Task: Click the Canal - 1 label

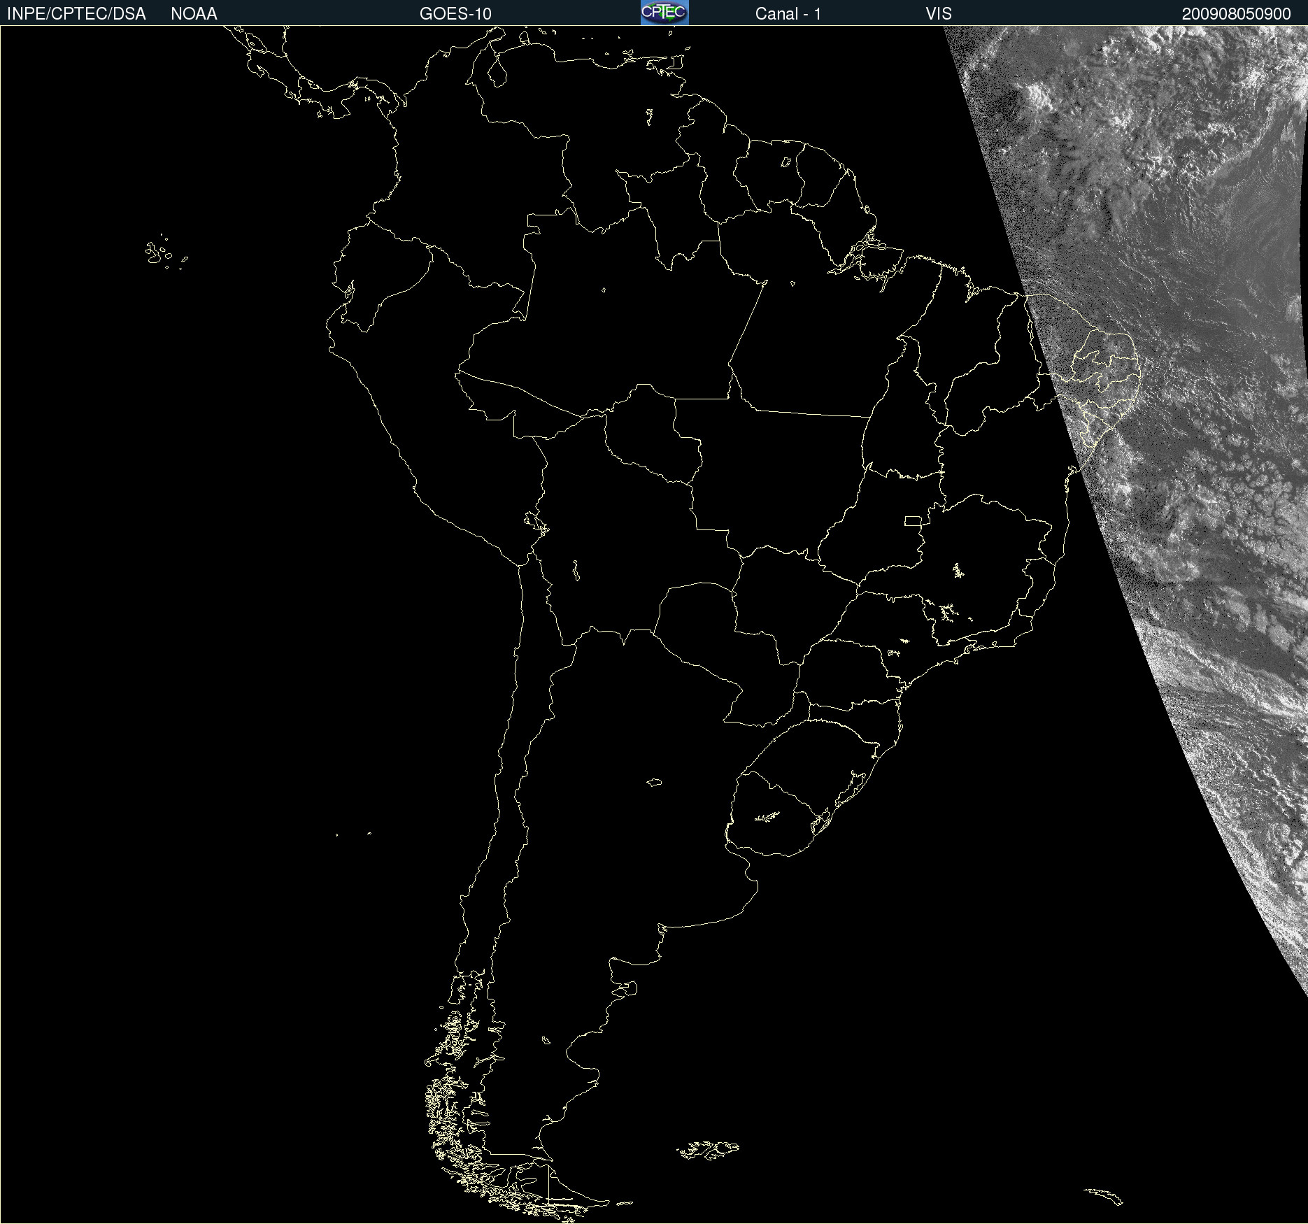Action: click(788, 14)
